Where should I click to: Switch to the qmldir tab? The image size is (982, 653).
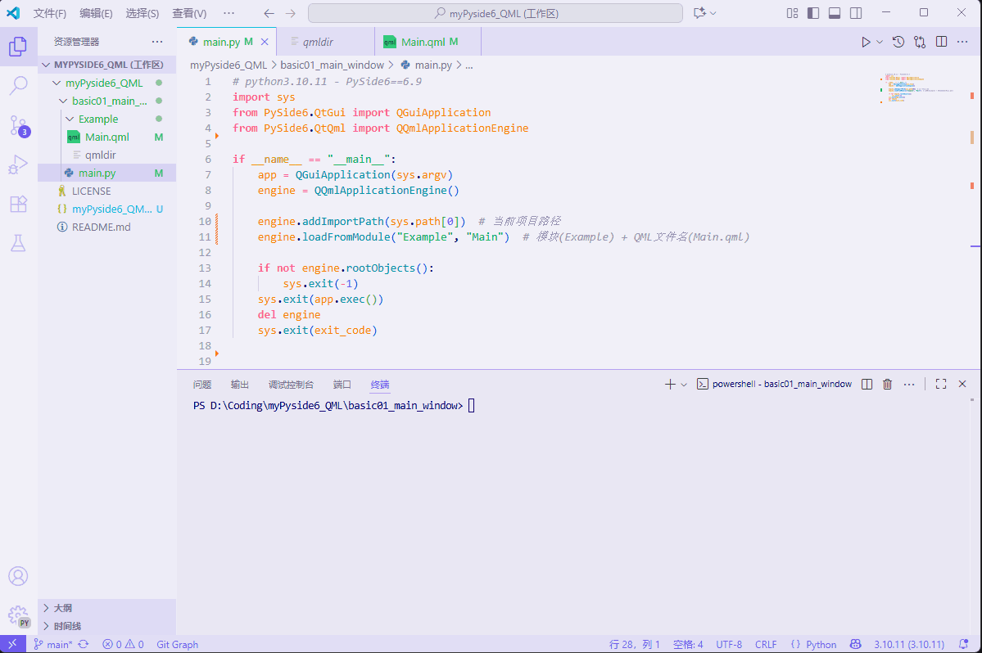(x=325, y=42)
